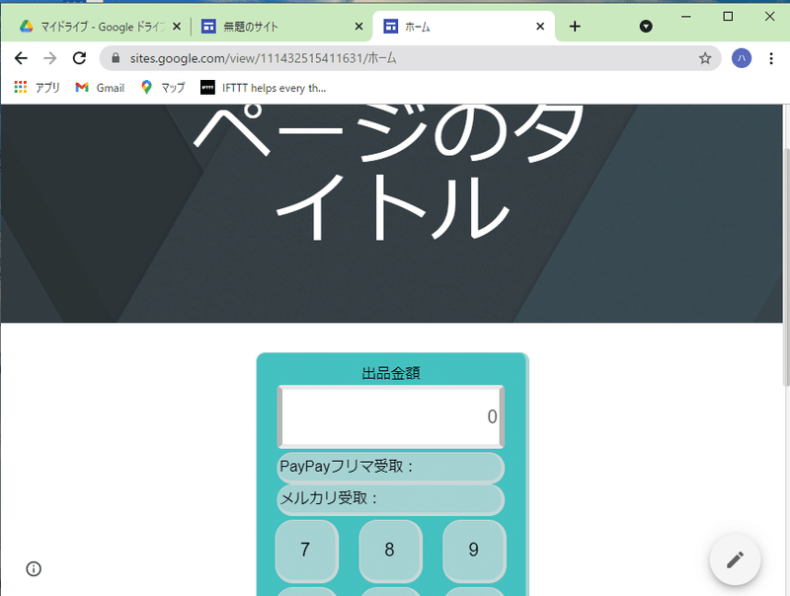
Task: Reload the current page
Action: point(79,58)
